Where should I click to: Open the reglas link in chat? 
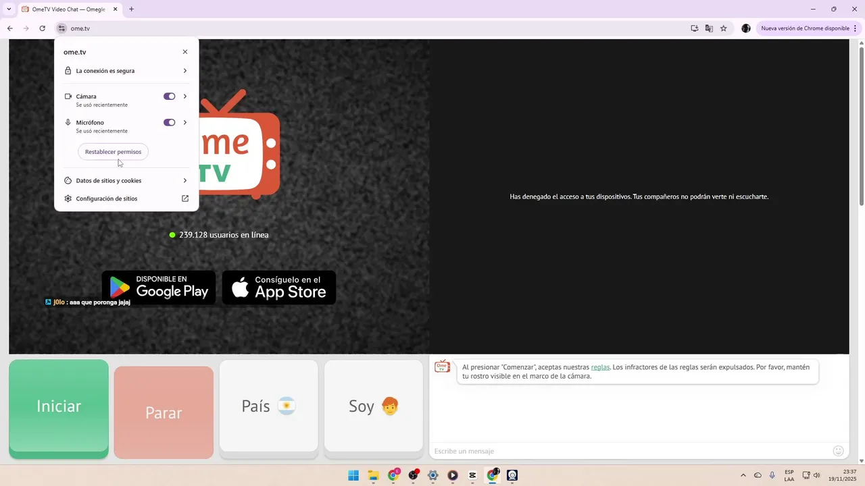pos(600,367)
